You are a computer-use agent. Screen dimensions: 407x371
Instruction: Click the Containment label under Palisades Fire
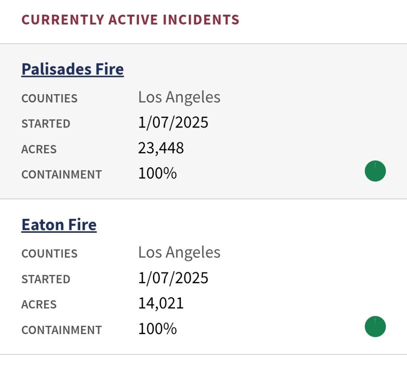pos(62,175)
